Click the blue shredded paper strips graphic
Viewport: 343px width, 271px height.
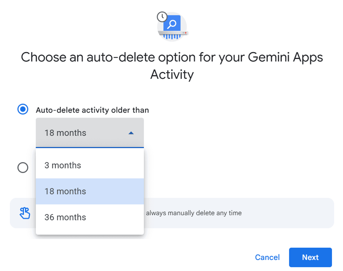(x=172, y=37)
